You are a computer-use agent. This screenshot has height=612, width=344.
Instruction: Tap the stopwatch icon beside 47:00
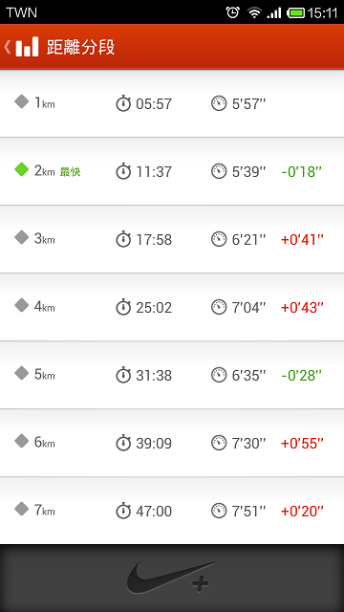[x=123, y=511]
